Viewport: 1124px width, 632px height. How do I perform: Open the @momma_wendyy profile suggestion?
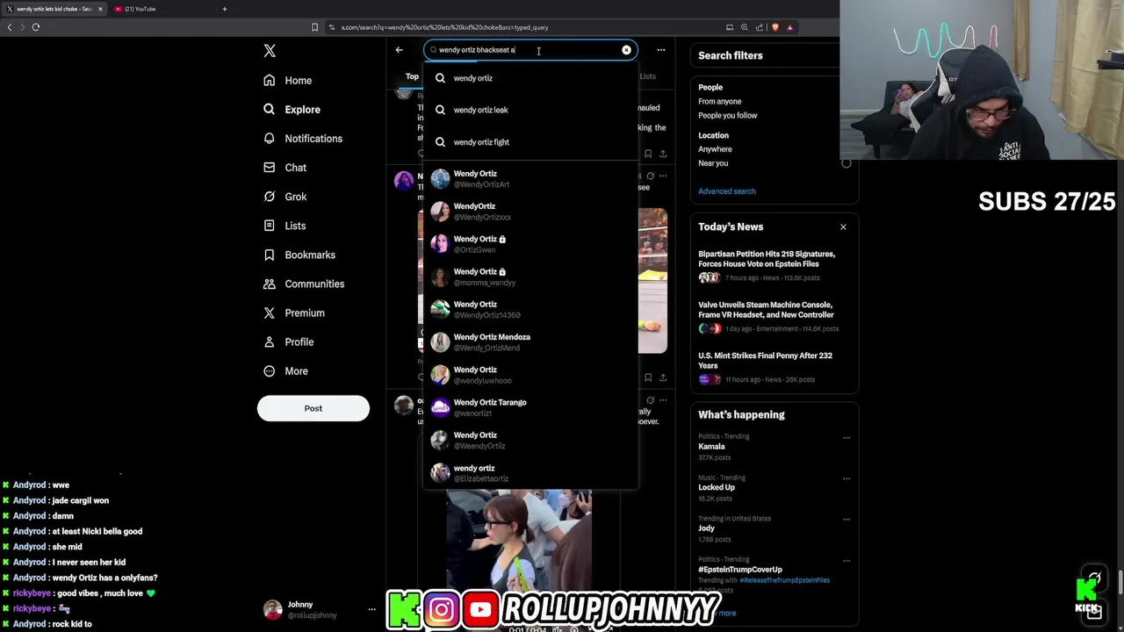(530, 277)
